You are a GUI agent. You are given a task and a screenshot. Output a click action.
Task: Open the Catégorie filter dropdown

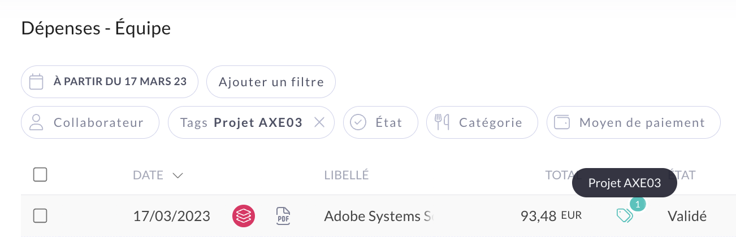pos(482,122)
